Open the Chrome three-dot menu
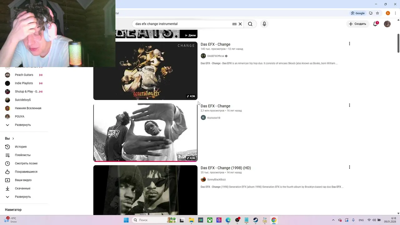 (x=395, y=13)
